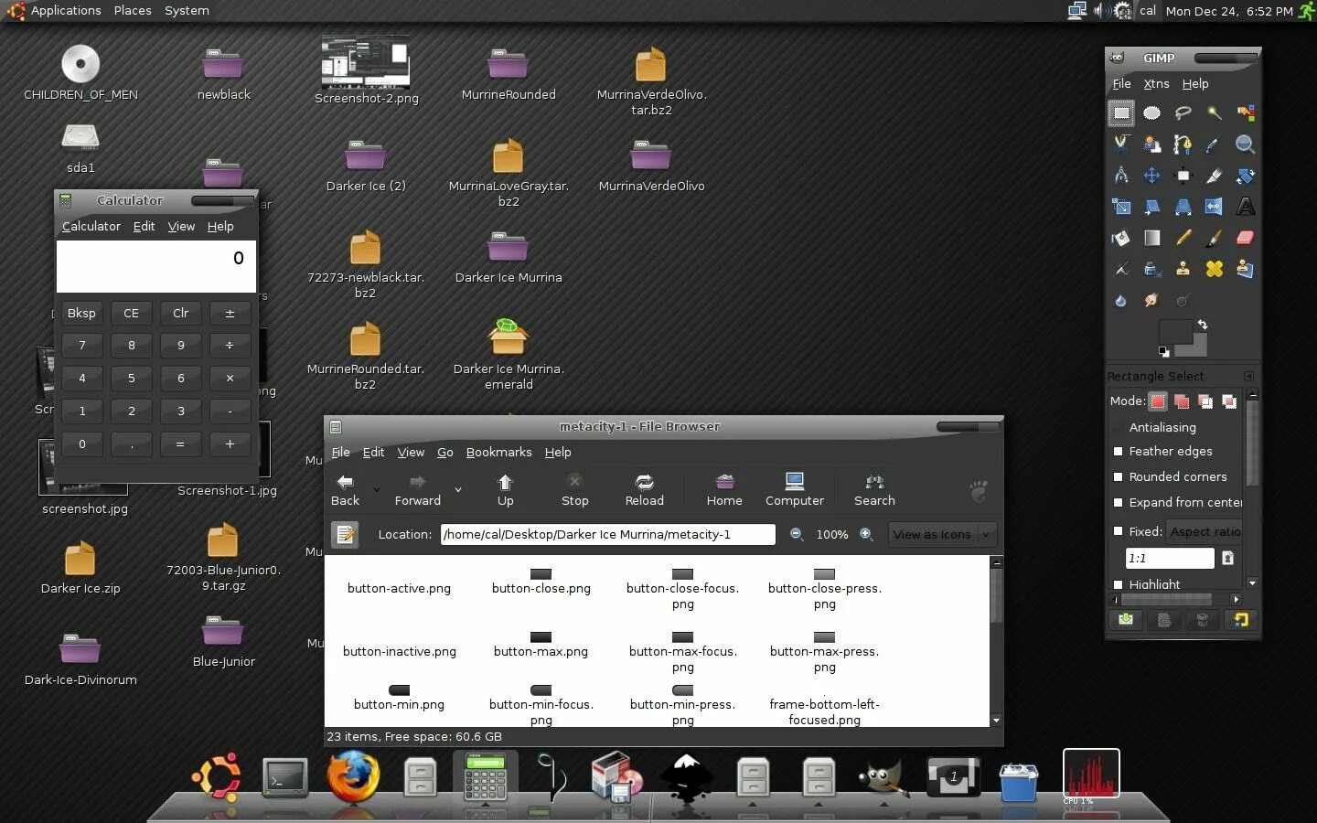This screenshot has height=823, width=1317.
Task: Select the Ellipse Select tool in GIMP
Action: (x=1151, y=113)
